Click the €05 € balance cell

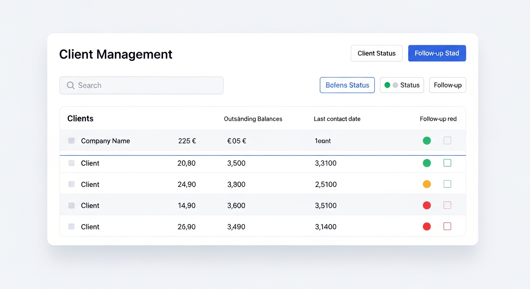tap(237, 141)
